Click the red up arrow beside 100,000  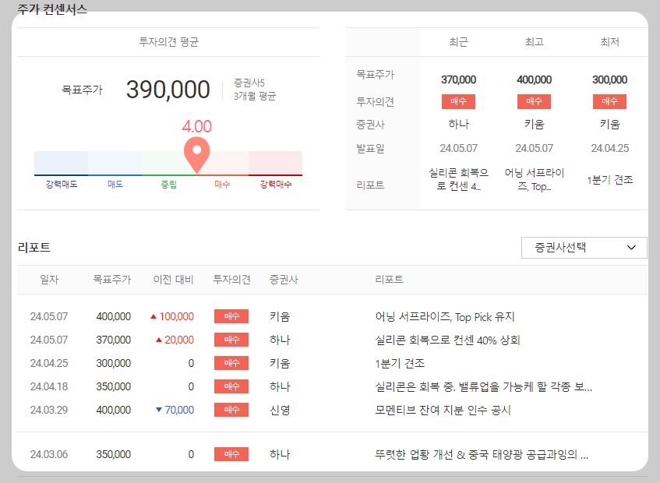tap(154, 316)
